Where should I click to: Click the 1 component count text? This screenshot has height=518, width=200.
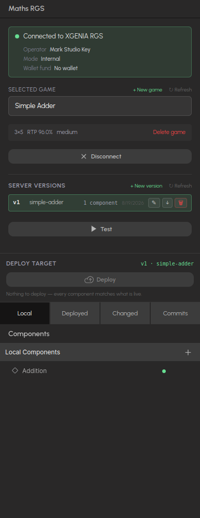tap(101, 203)
